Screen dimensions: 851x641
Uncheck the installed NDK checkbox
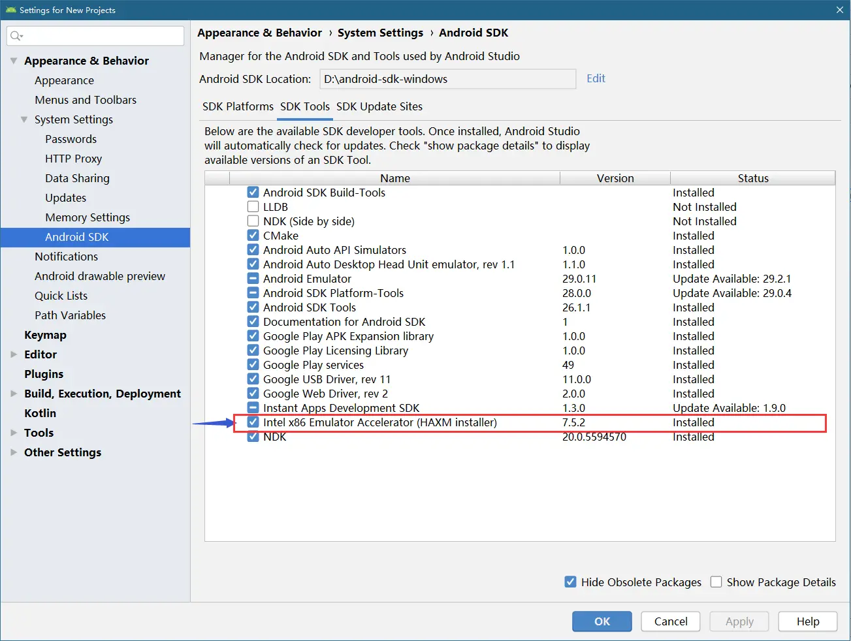tap(253, 437)
